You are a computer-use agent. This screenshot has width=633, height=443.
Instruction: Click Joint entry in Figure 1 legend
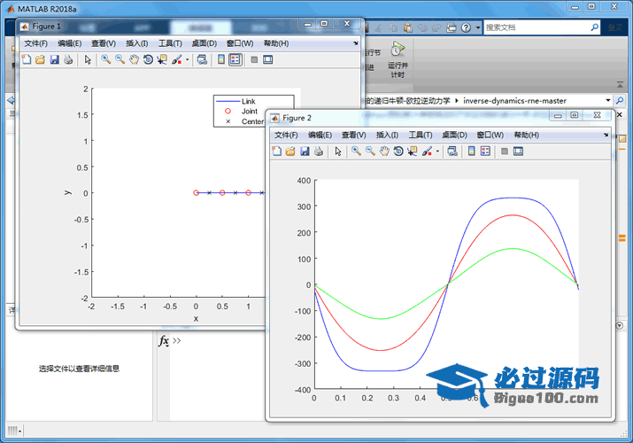pyautogui.click(x=249, y=111)
